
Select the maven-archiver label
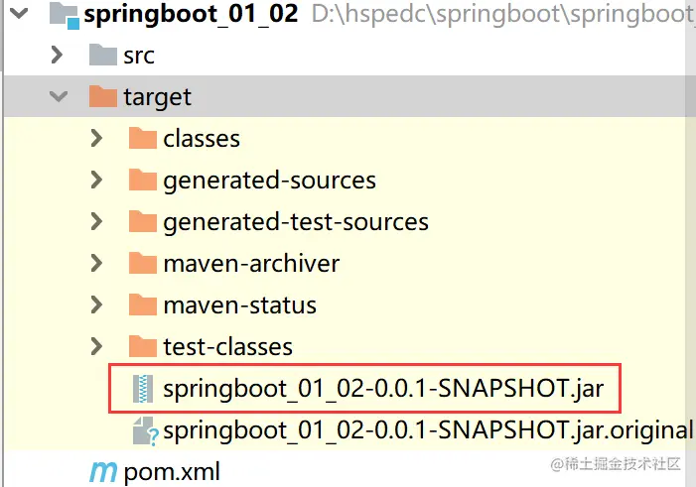tap(251, 264)
